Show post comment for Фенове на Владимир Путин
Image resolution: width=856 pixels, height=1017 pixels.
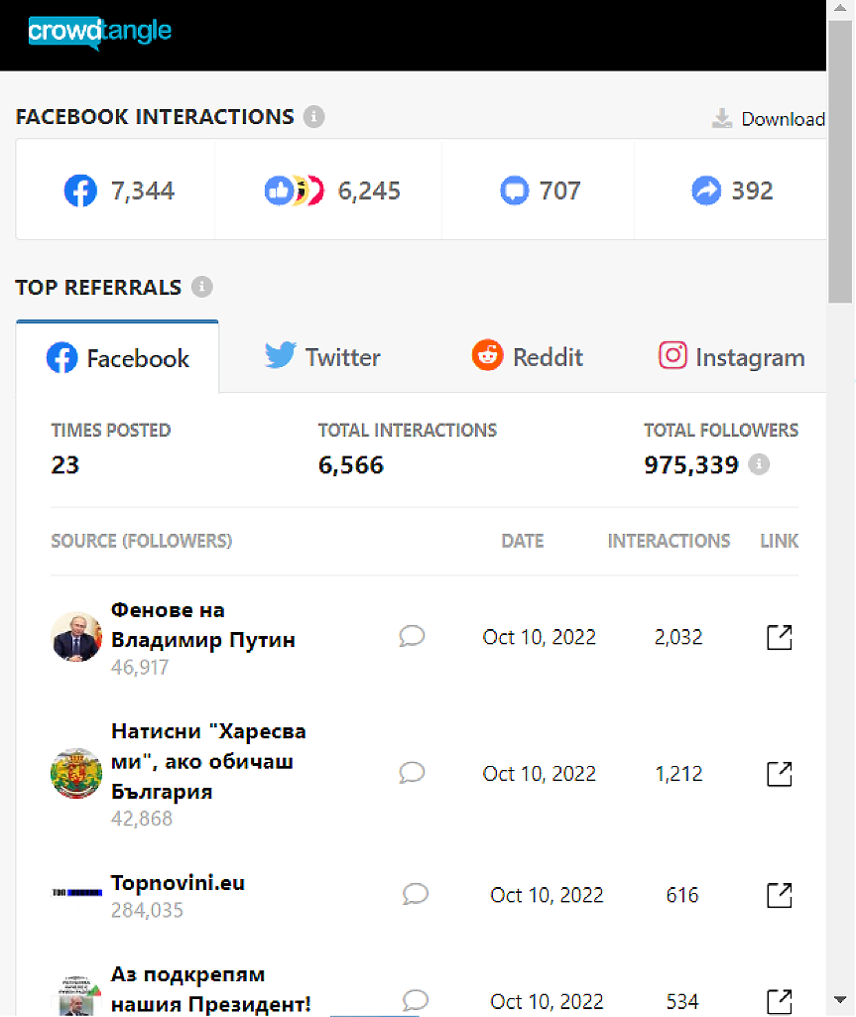click(412, 636)
